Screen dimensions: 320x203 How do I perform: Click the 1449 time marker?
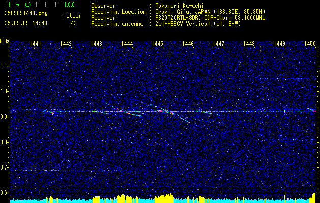279,43
